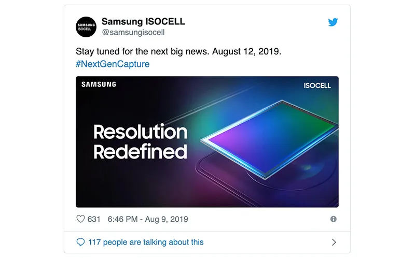Image resolution: width=415 pixels, height=258 pixels.
Task: Open the 6:46 PM - Aug 9, 2019 timestamp
Action: [148, 219]
